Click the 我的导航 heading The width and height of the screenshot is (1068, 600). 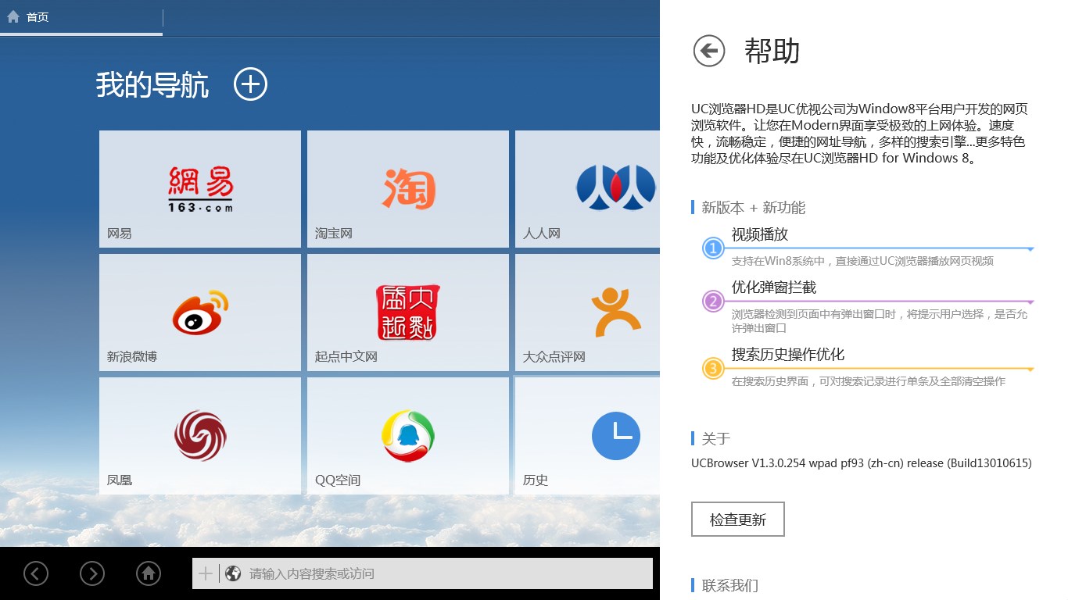pyautogui.click(x=152, y=84)
